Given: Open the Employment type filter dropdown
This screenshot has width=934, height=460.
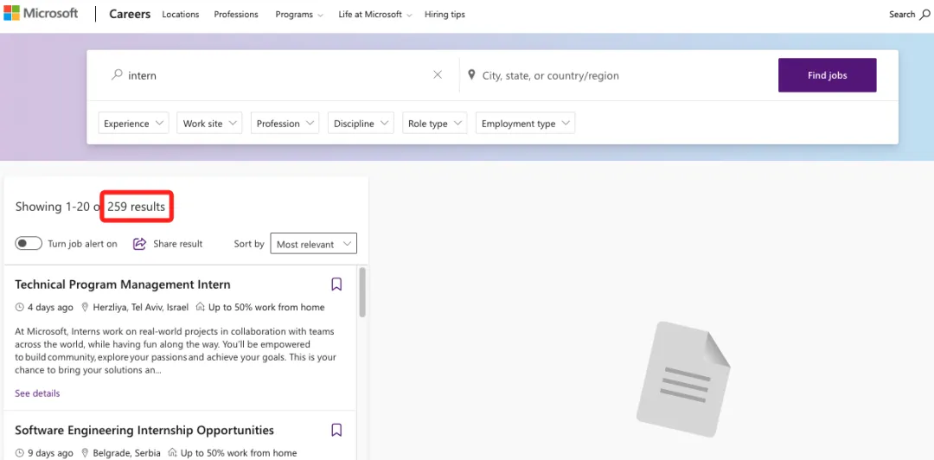Looking at the screenshot, I should 526,124.
